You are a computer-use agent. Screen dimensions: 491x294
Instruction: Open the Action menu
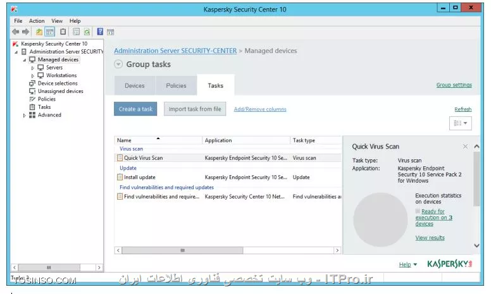point(37,21)
